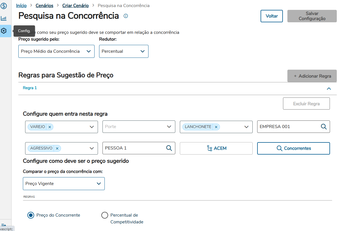Open the Preço Médio da Concorrência dropdown
343x231 pixels.
tap(56, 51)
